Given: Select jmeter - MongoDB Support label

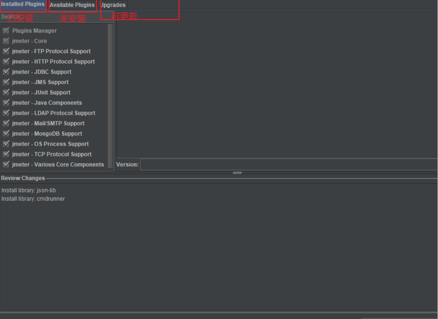Looking at the screenshot, I should (x=47, y=134).
